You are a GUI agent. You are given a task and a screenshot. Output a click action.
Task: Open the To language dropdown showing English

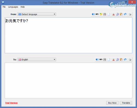37,60
